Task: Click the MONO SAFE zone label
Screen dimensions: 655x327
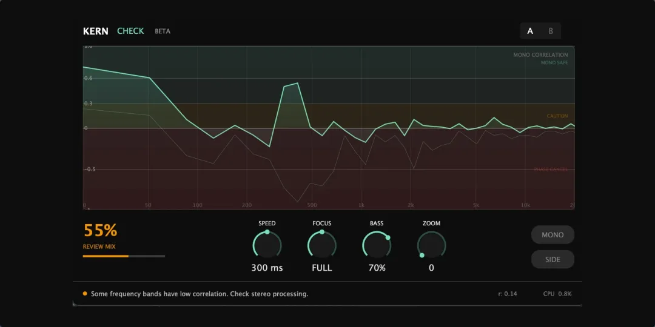Action: (554, 63)
